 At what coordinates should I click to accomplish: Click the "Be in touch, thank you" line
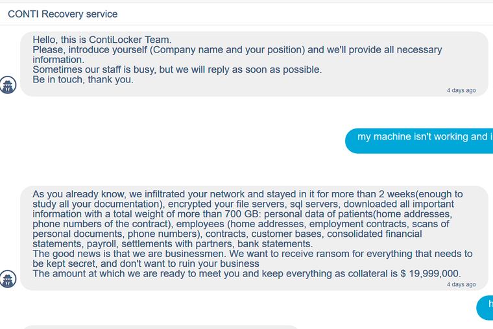(x=83, y=80)
